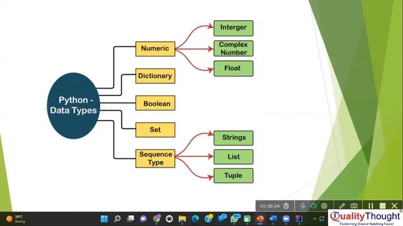This screenshot has height=226, width=403.
Task: Open Microsoft Edge from the taskbar
Action: (195, 219)
